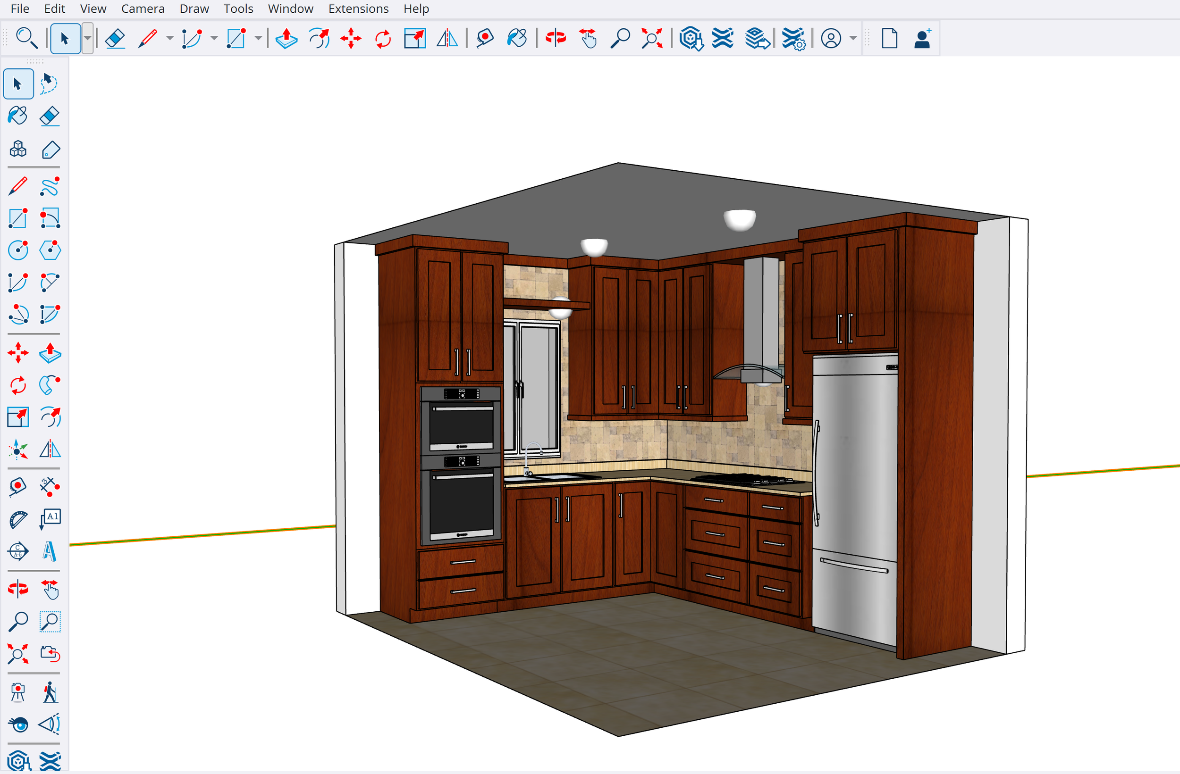Open the account profile dropdown arrow

click(x=853, y=38)
